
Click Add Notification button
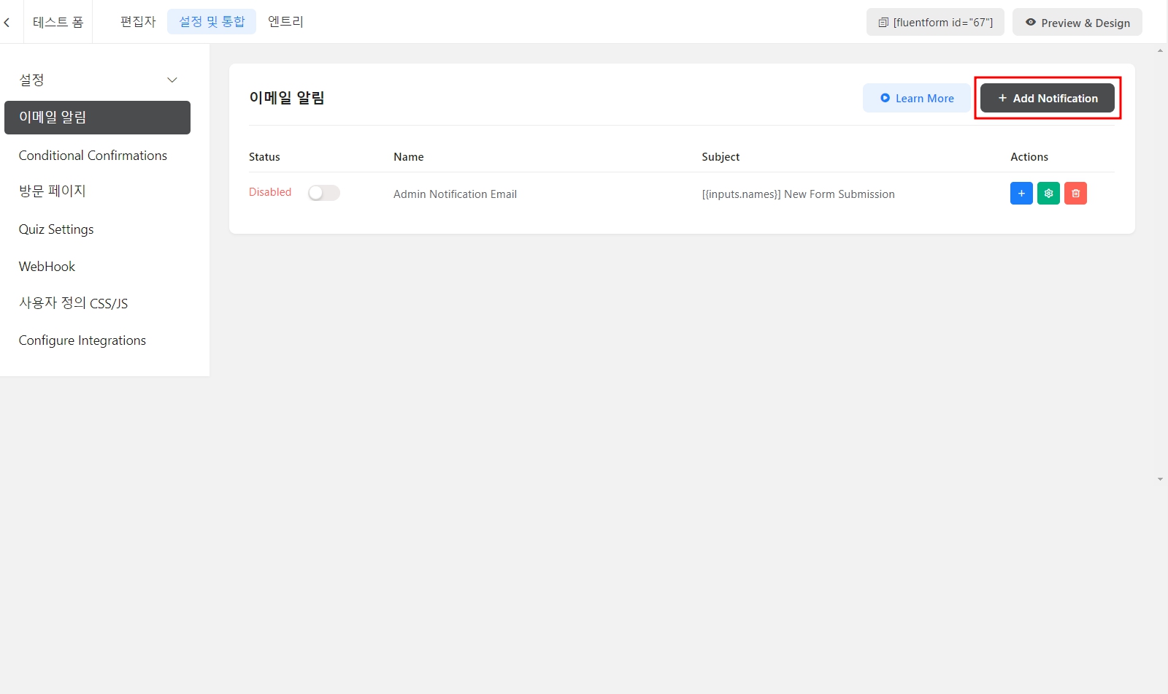pyautogui.click(x=1048, y=98)
